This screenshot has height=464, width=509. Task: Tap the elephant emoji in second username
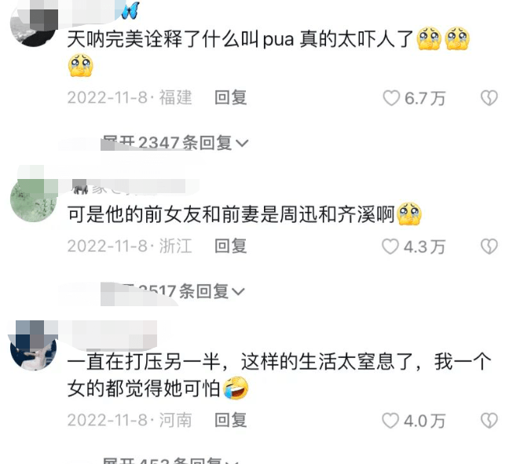pyautogui.click(x=80, y=187)
